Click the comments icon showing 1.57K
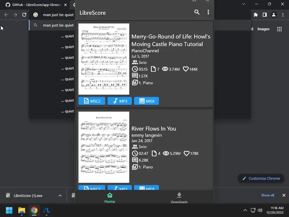This screenshot has height=217, width=289. 135,76
